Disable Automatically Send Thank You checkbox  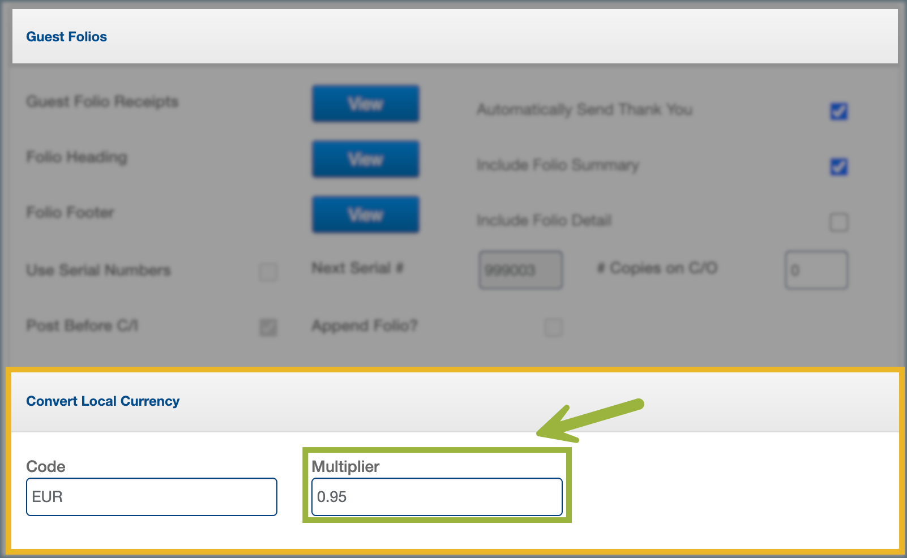838,111
